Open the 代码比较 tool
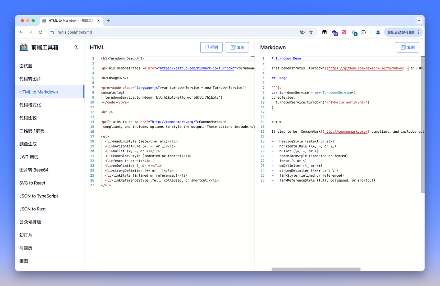Viewport: 440px width, 286px height. click(49, 118)
